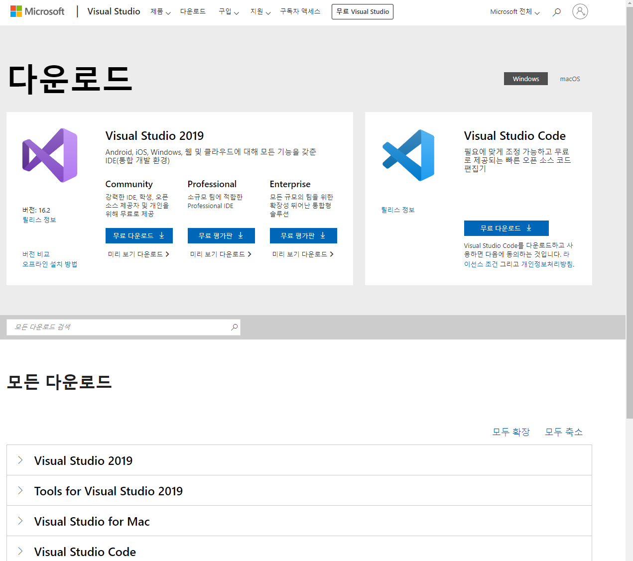Click the 구독자 액세스 menu item
The height and width of the screenshot is (561, 633).
point(299,11)
